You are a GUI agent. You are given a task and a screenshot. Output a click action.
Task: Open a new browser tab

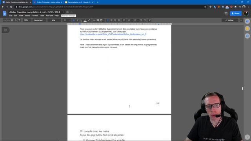pos(98,2)
